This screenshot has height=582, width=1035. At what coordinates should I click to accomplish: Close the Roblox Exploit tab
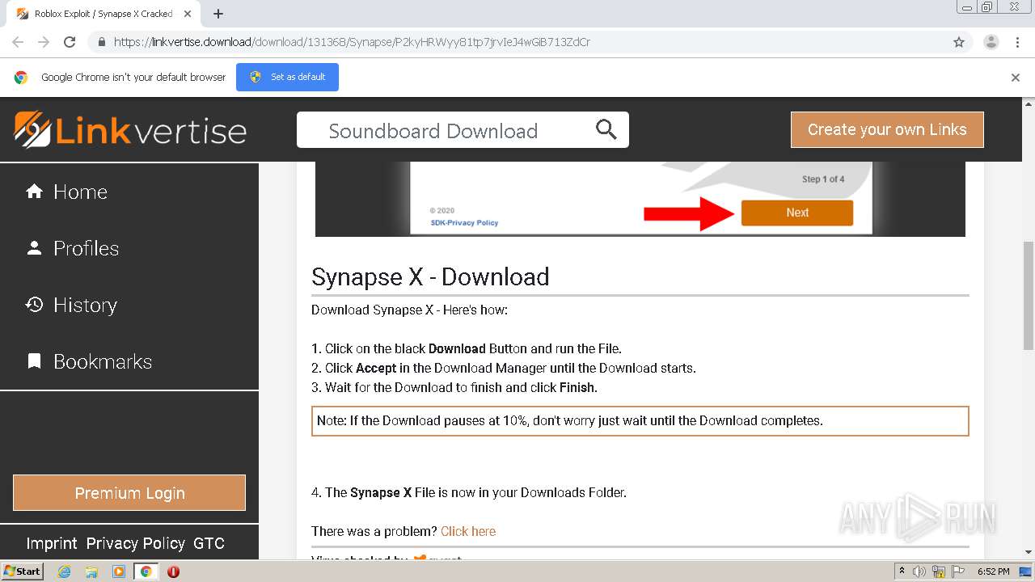click(188, 14)
